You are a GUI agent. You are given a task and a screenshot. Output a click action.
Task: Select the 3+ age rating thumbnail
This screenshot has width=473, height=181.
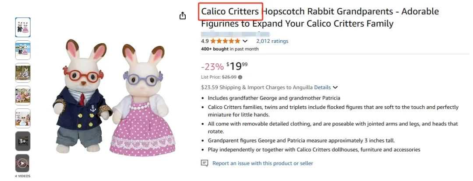point(23,141)
